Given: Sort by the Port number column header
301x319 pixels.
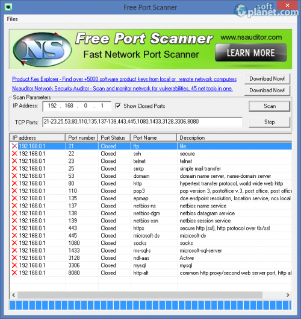Looking at the screenshot, I should [82, 137].
